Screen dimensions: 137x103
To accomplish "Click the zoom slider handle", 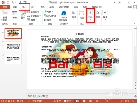I will pyautogui.click(x=107, y=101).
